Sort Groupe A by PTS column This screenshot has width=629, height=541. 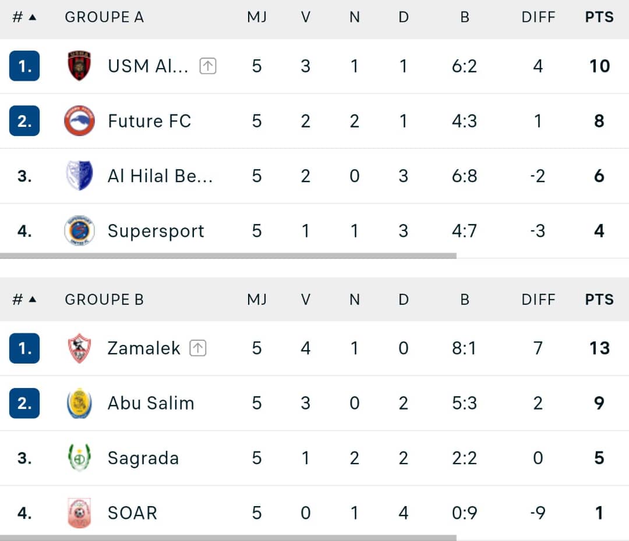599,17
